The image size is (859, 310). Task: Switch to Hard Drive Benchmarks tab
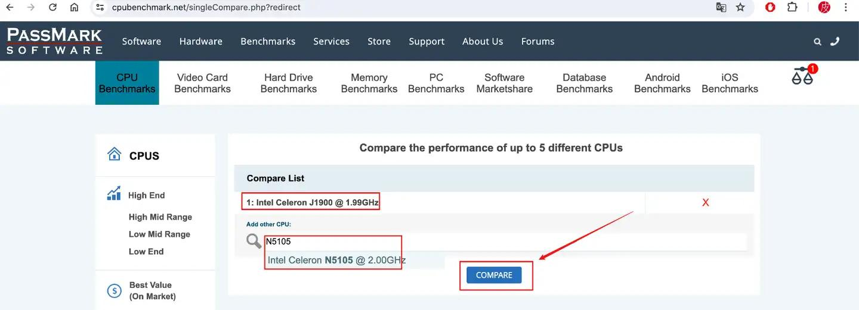289,83
